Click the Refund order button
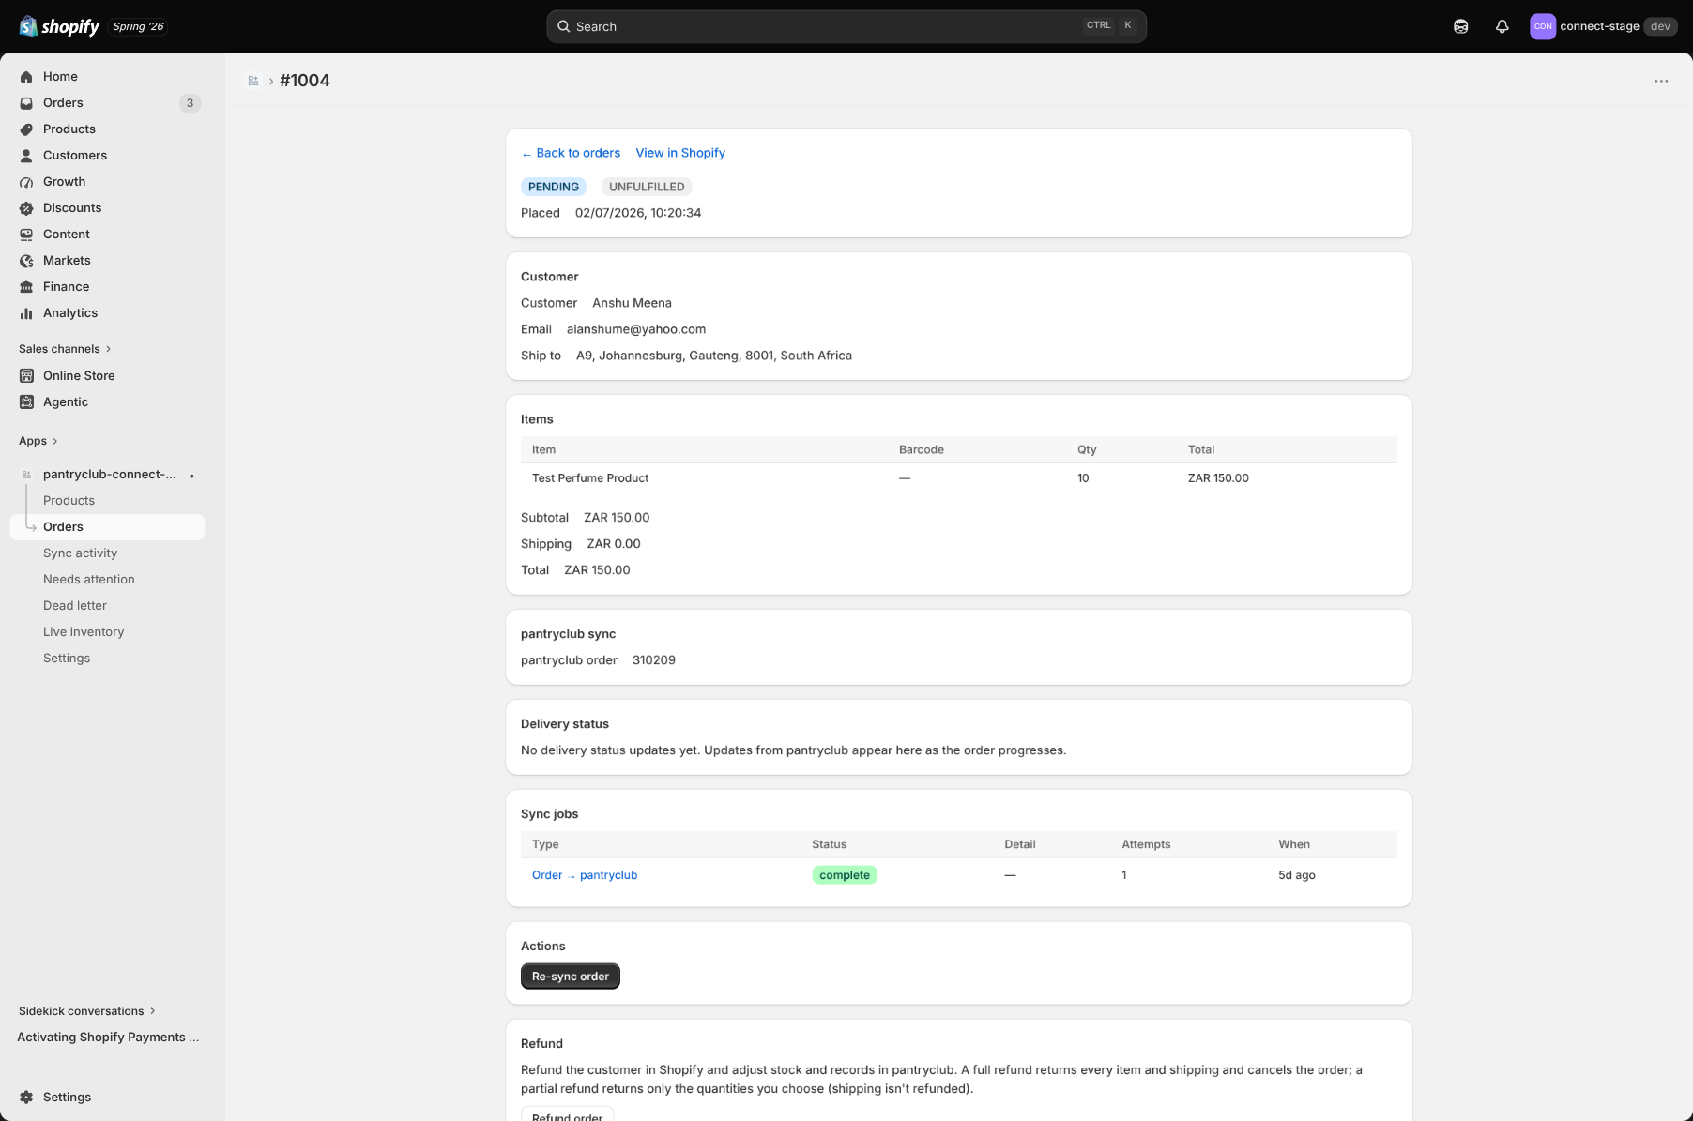Viewport: 1693px width, 1121px height. (x=567, y=1114)
